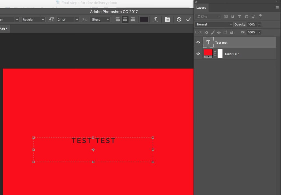Expand the font size 24 pt dropdown
The image size is (281, 195).
[77, 19]
